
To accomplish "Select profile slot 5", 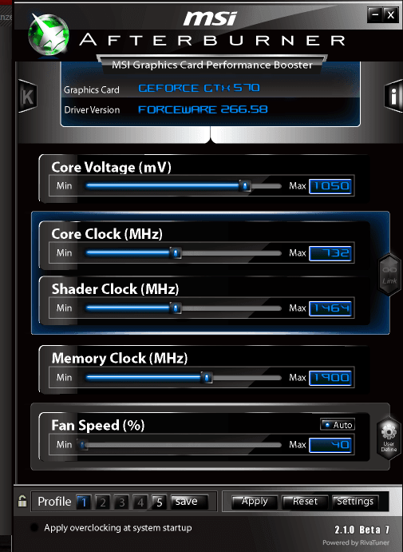I will tap(160, 502).
